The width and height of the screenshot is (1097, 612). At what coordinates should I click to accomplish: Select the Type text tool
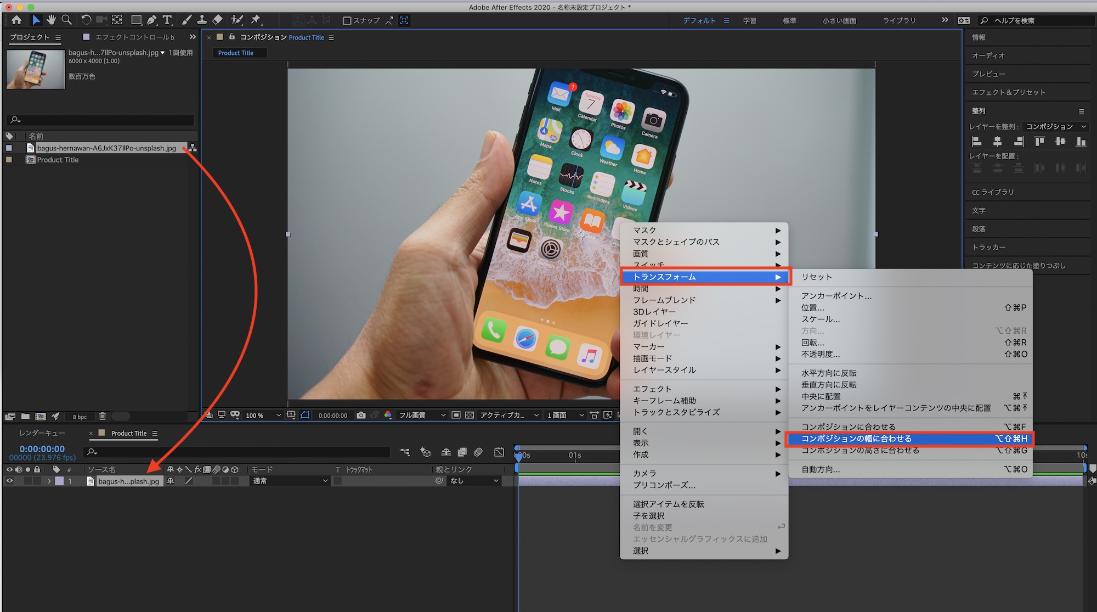tap(167, 20)
